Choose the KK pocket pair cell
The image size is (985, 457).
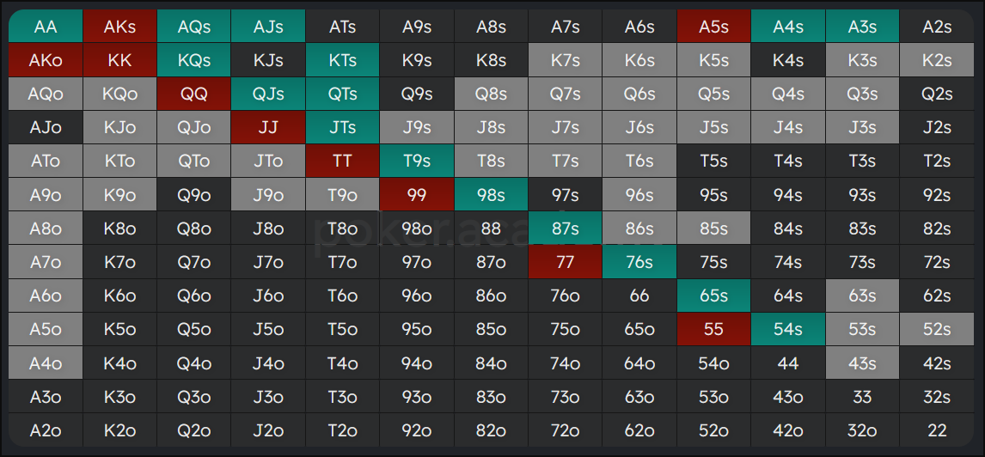pos(120,60)
